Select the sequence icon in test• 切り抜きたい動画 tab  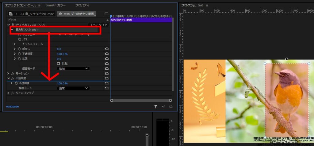[x=60, y=14]
